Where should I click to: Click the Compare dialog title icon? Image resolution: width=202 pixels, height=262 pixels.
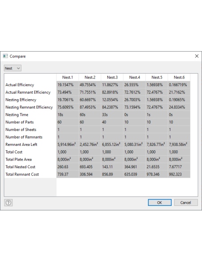5,56
